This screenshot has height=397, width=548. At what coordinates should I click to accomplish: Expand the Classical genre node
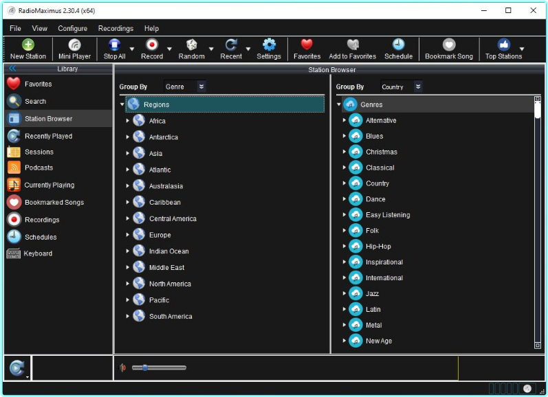tap(344, 168)
